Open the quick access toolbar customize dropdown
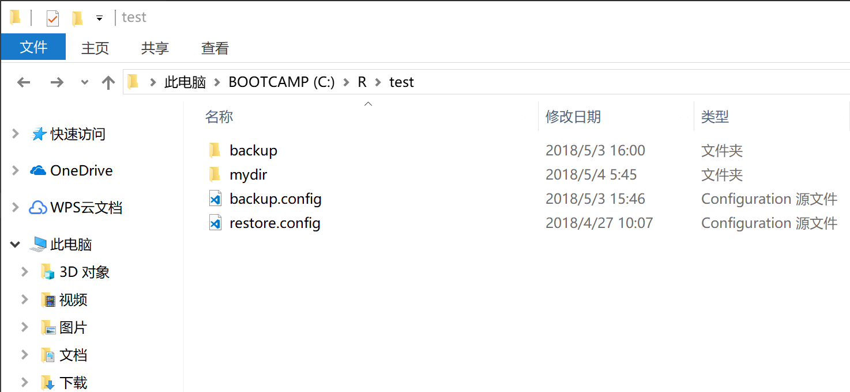Screen dimensions: 850x392 pyautogui.click(x=99, y=18)
